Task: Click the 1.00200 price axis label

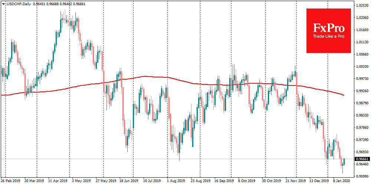Action: [x=362, y=67]
